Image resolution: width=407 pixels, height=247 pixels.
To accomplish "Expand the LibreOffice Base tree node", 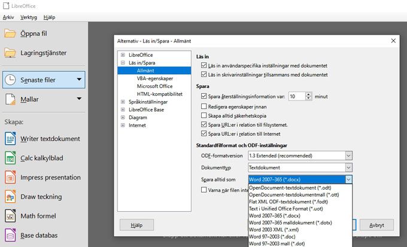I will [123, 109].
